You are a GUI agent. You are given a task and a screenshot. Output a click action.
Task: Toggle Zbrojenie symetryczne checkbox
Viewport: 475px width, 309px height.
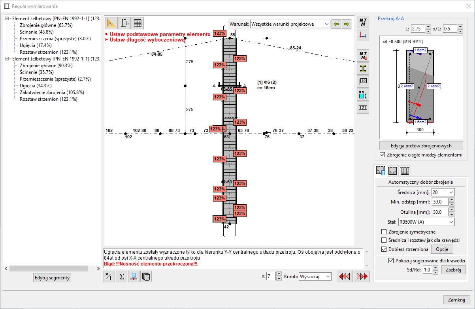click(384, 232)
